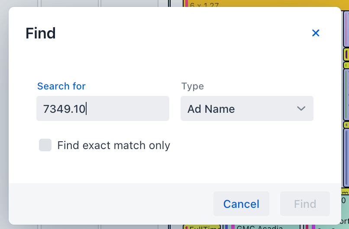Click the pink marker on the 6 x 1.27 ad

pyautogui.click(x=187, y=3)
